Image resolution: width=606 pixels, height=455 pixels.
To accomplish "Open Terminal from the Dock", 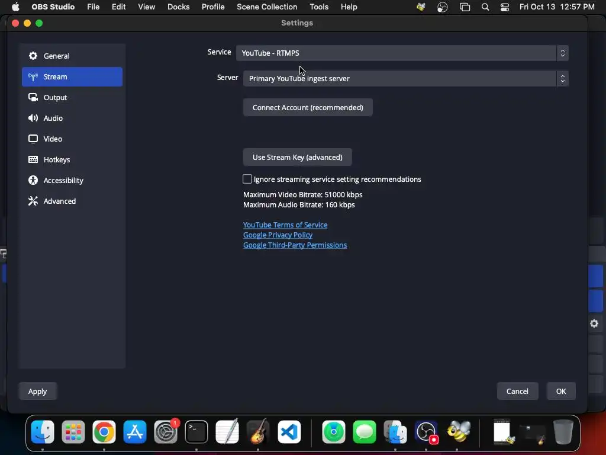I will click(x=196, y=431).
